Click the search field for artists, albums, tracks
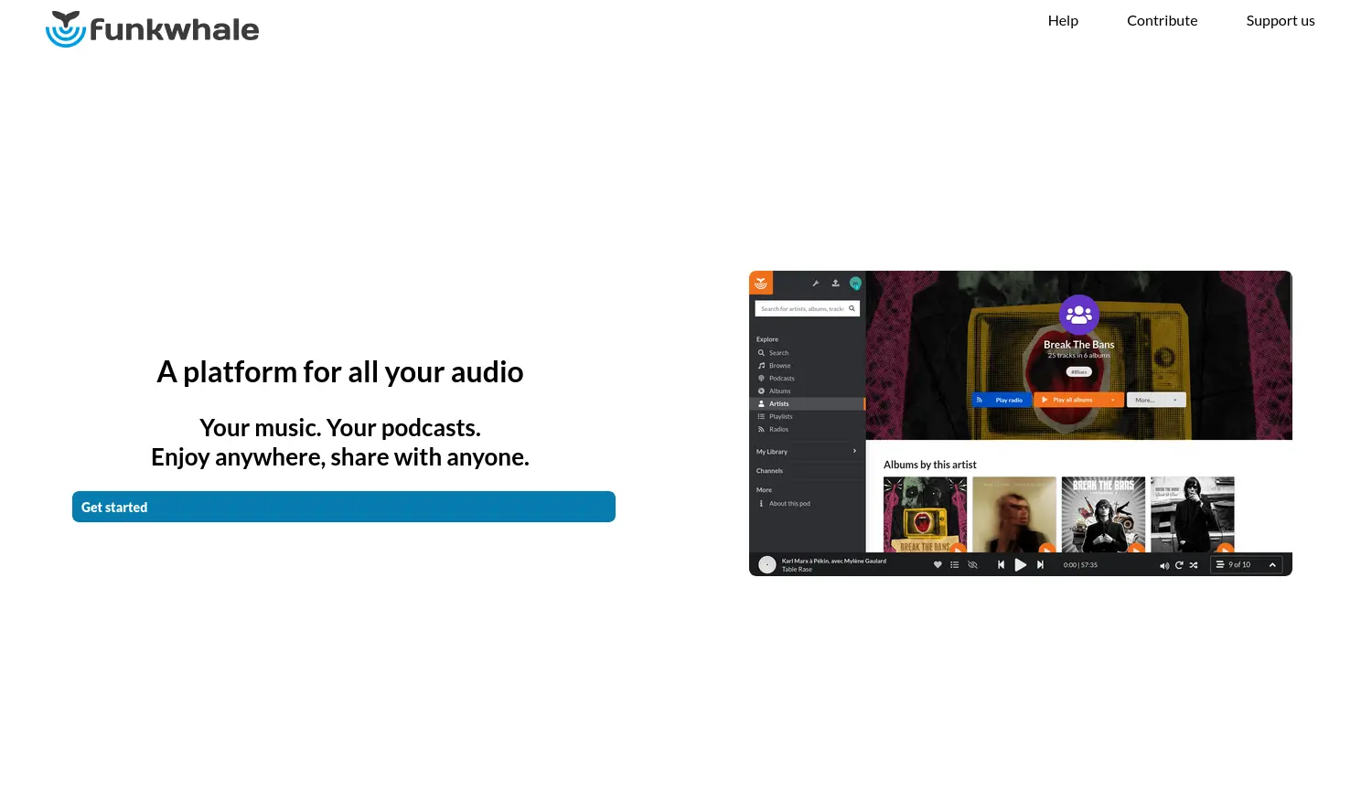The height and width of the screenshot is (792, 1372). tap(801, 309)
